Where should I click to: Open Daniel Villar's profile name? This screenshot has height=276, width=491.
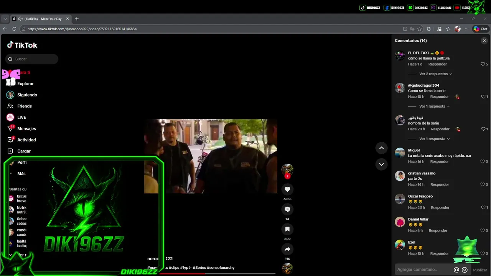(418, 219)
